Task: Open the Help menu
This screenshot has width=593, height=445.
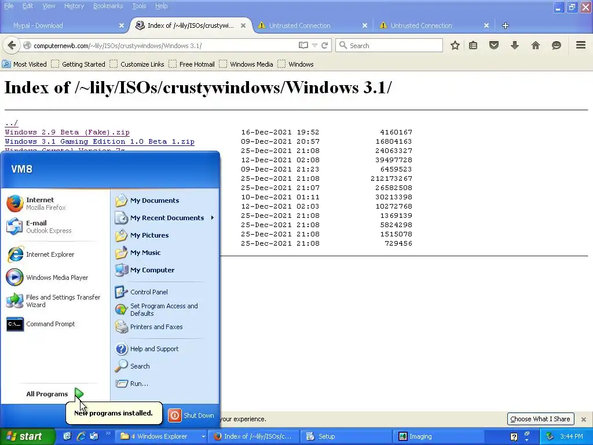Action: pos(161,6)
